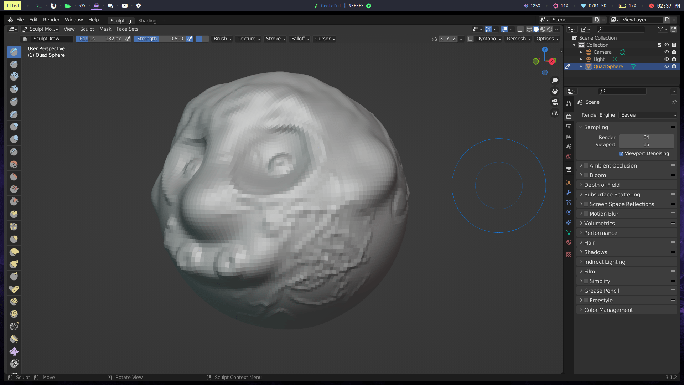Select the Clay Strips sculpt brush
The height and width of the screenshot is (385, 684).
[14, 89]
